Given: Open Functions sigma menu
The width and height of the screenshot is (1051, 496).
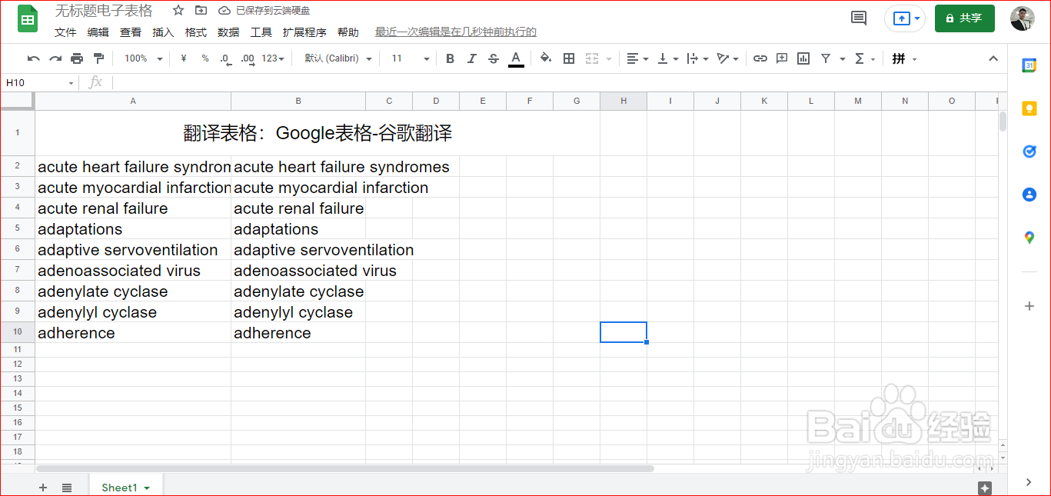Looking at the screenshot, I should click(x=865, y=58).
